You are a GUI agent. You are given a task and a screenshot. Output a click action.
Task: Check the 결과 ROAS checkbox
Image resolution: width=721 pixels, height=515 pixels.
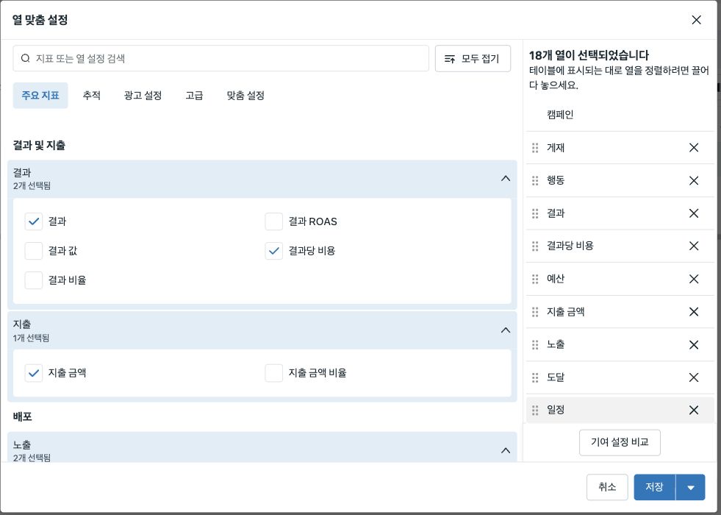coord(273,221)
